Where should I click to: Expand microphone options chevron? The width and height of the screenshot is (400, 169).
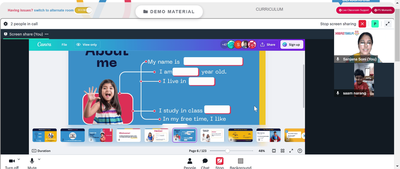39,159
